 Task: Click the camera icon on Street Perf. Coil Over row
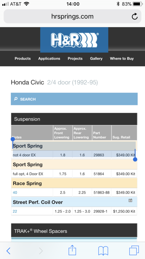130,200
